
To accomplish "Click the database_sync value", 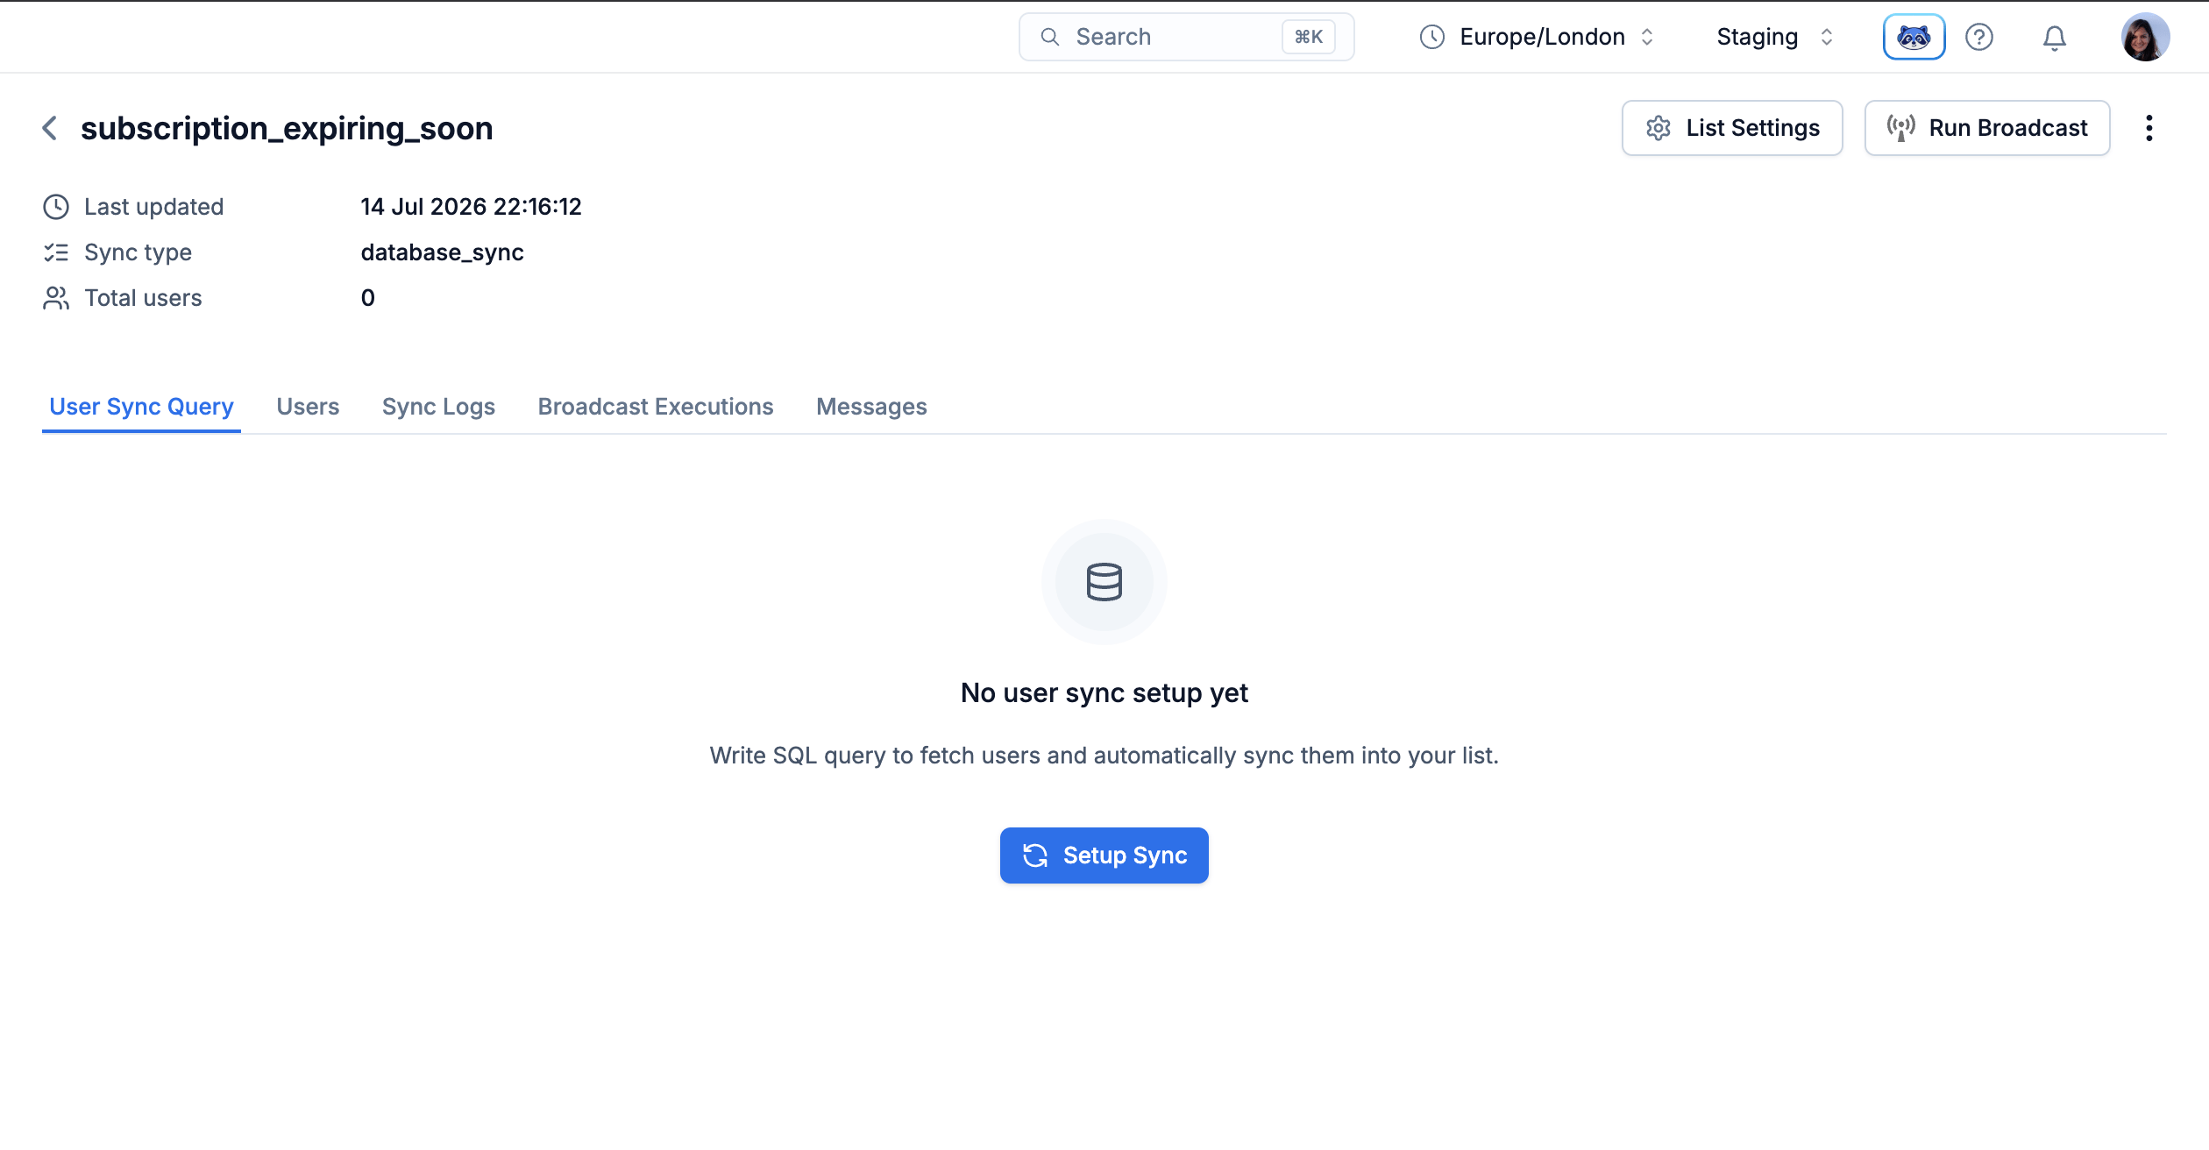I will pyautogui.click(x=442, y=252).
